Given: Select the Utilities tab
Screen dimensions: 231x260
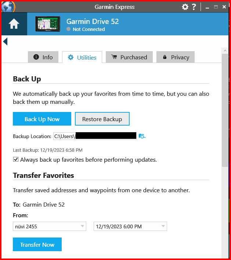Looking at the screenshot, I should (82, 57).
